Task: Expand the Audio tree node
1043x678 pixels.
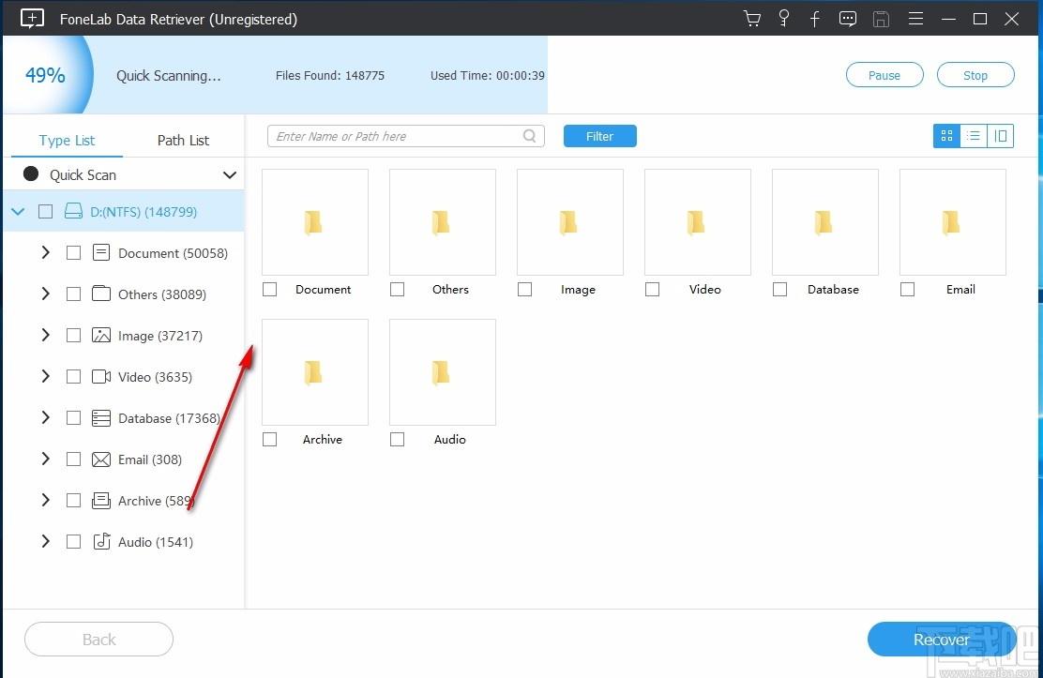Action: (x=45, y=542)
